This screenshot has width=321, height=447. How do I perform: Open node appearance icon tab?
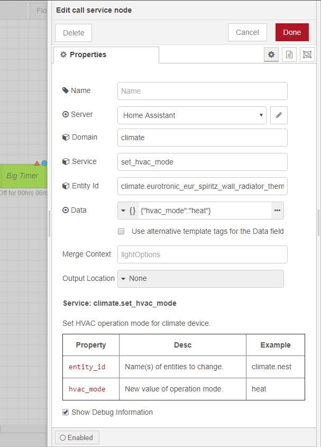pos(307,54)
